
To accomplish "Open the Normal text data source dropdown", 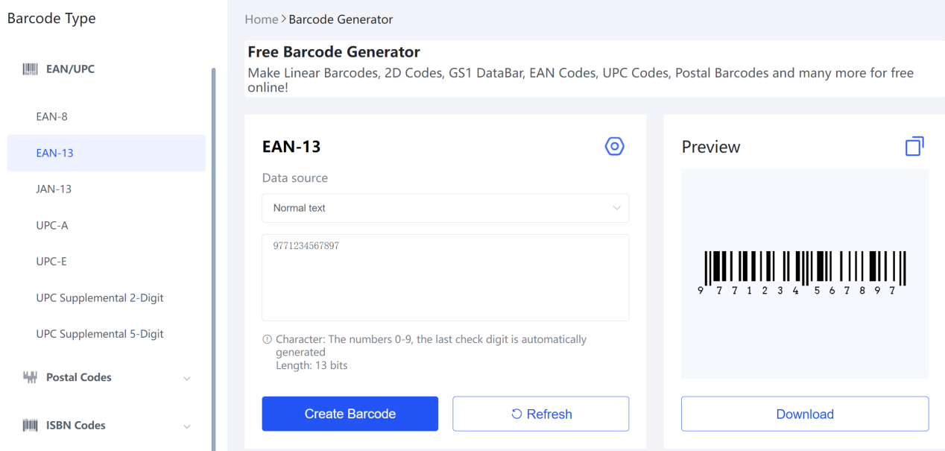I will 446,208.
